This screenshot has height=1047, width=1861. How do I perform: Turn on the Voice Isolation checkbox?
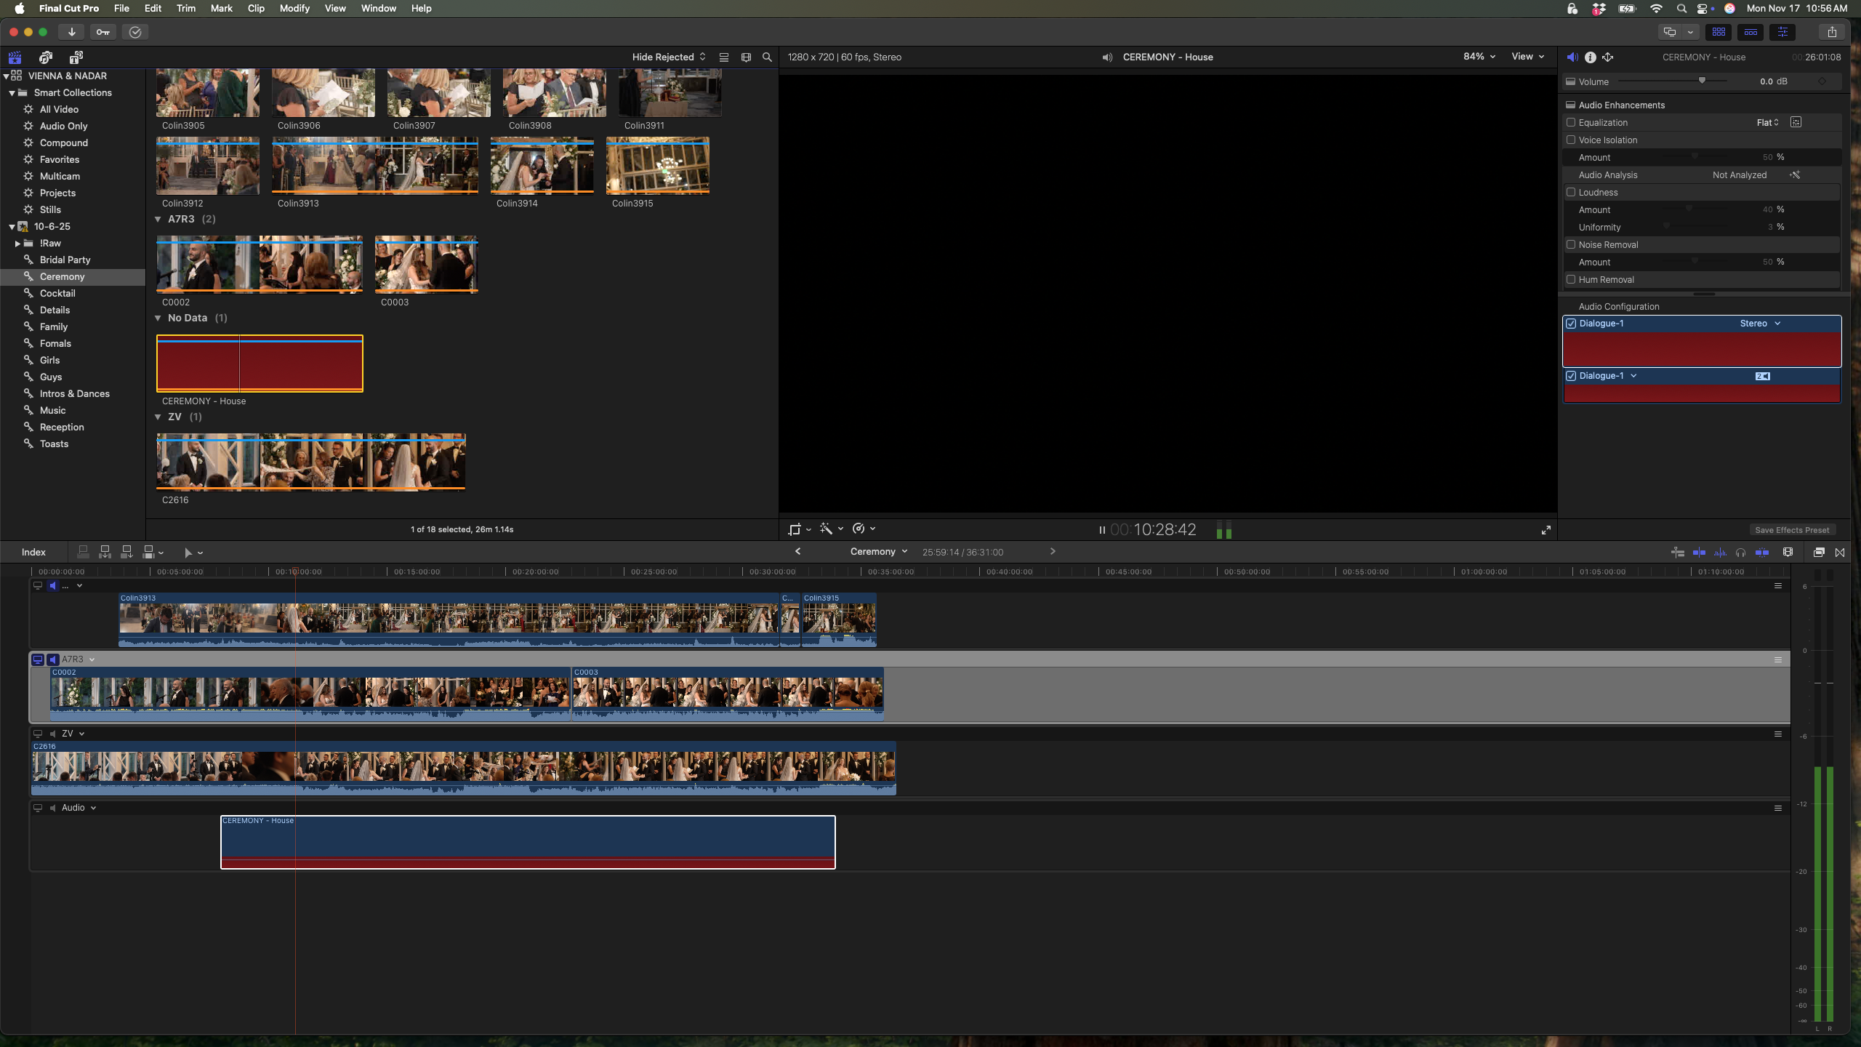pyautogui.click(x=1571, y=140)
